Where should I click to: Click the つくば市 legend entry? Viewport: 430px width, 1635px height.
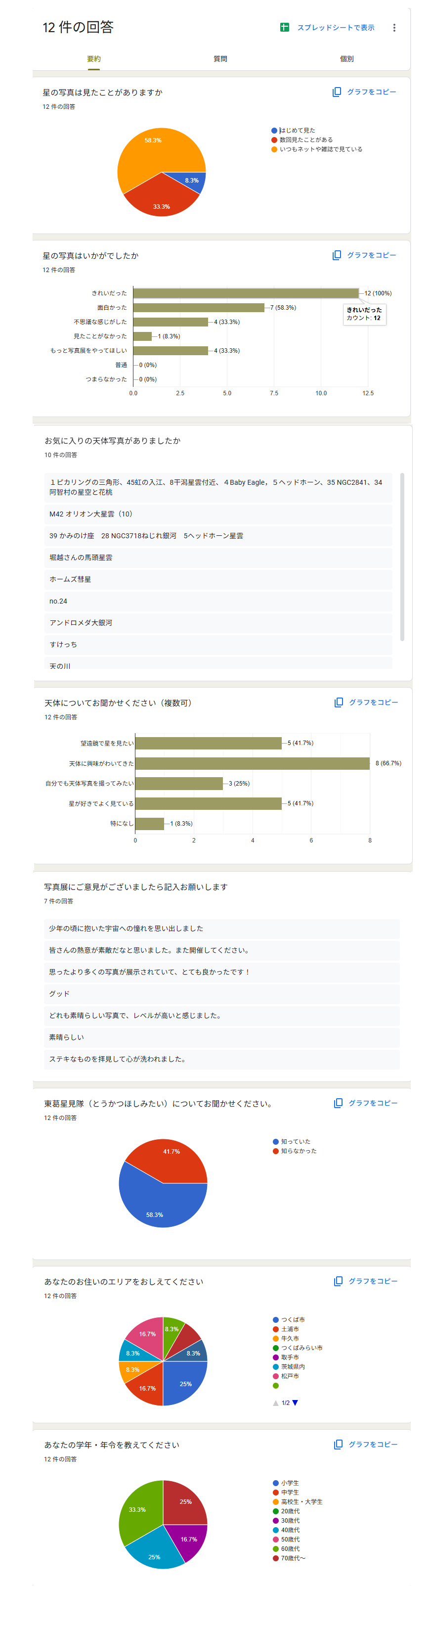click(293, 1319)
